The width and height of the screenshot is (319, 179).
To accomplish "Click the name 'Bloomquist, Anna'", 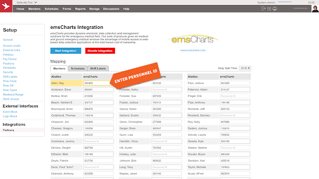I will click(62, 109).
